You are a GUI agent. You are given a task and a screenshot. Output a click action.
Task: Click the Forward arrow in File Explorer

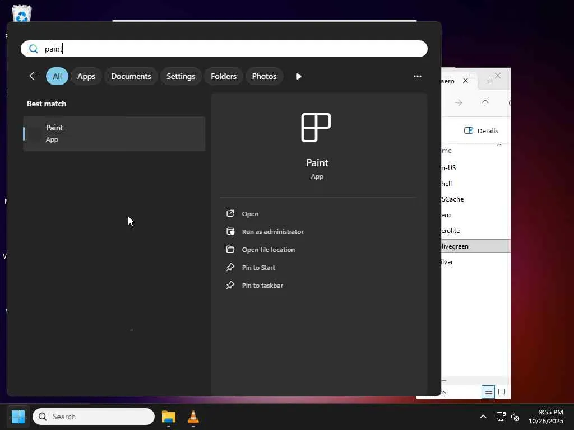point(459,103)
